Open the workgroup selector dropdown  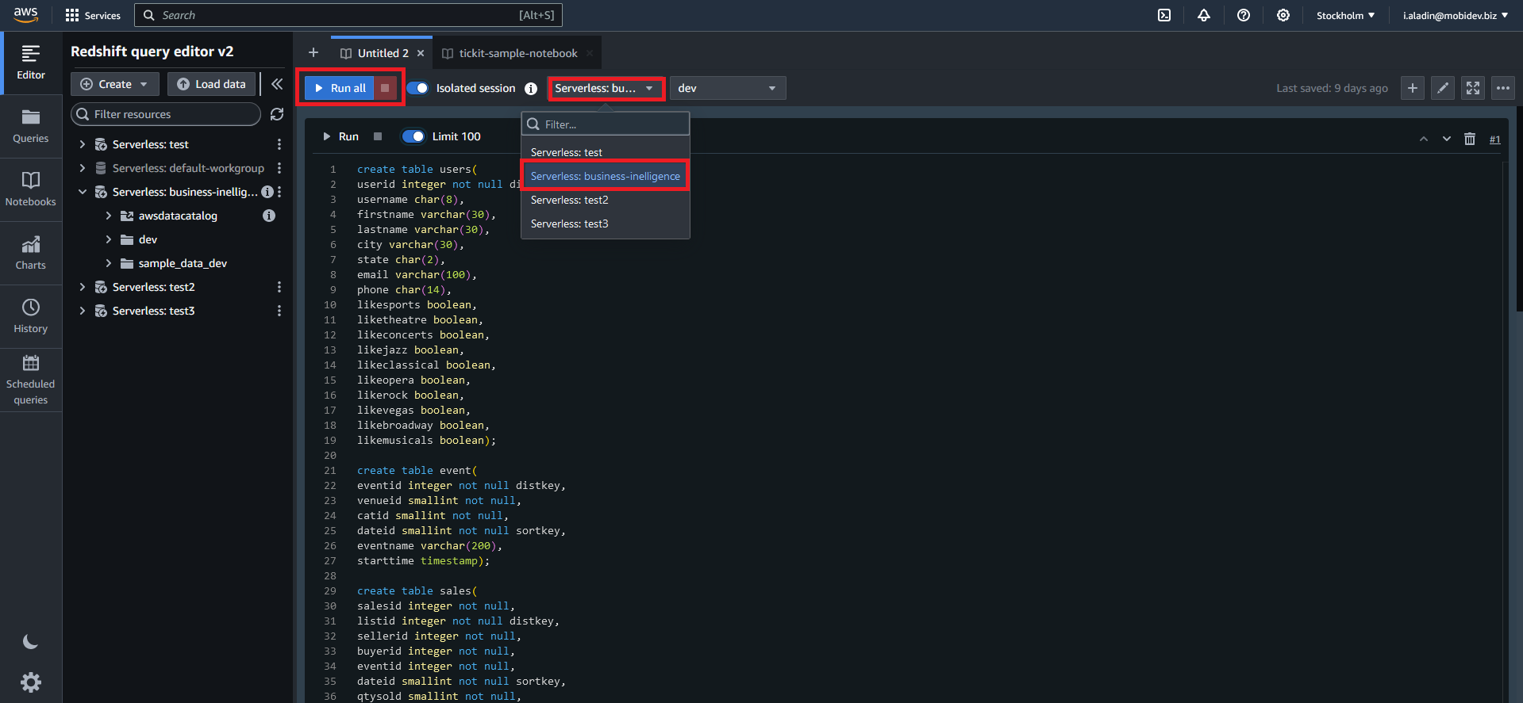tap(606, 88)
